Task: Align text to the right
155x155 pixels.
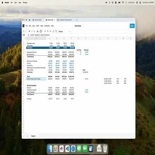Action: pos(50,31)
